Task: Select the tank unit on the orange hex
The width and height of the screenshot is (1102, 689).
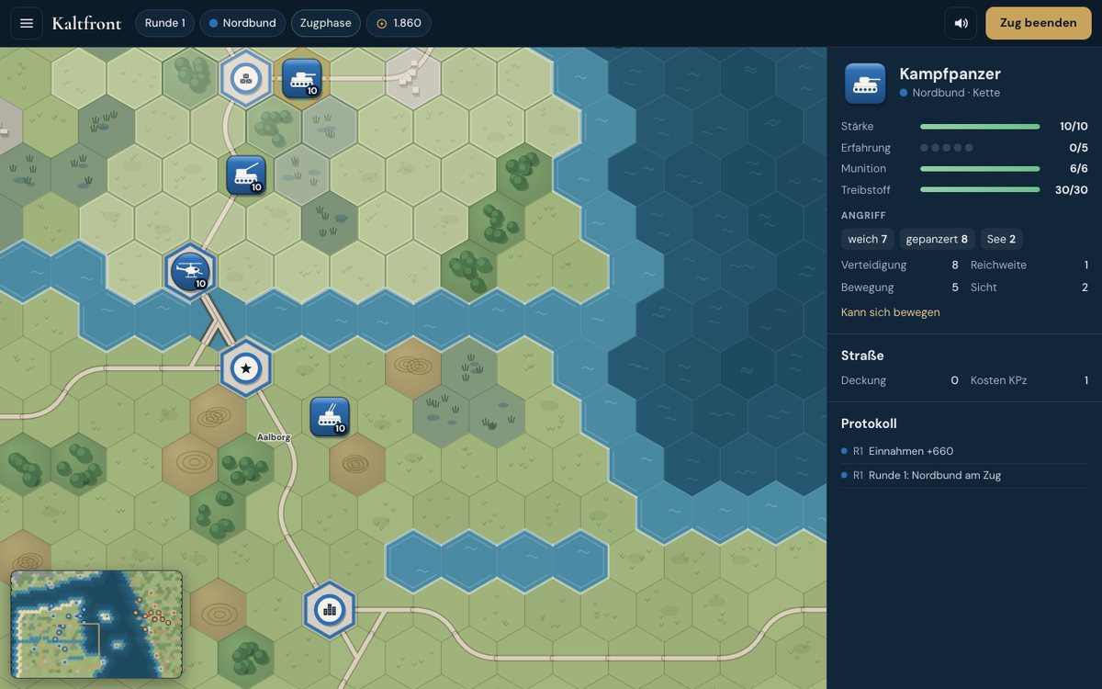Action: point(301,78)
